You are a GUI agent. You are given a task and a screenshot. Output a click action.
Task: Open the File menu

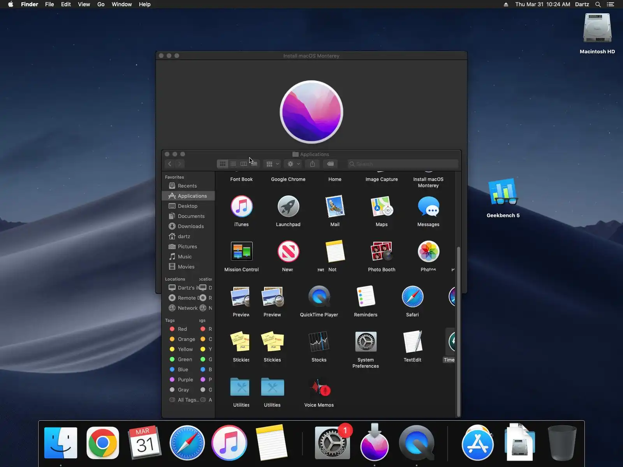point(49,4)
